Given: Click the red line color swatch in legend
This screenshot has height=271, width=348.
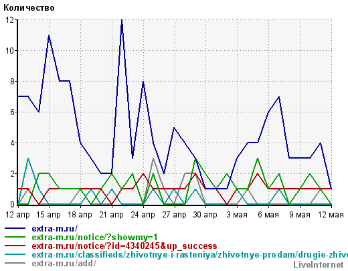Looking at the screenshot, I should (15, 246).
